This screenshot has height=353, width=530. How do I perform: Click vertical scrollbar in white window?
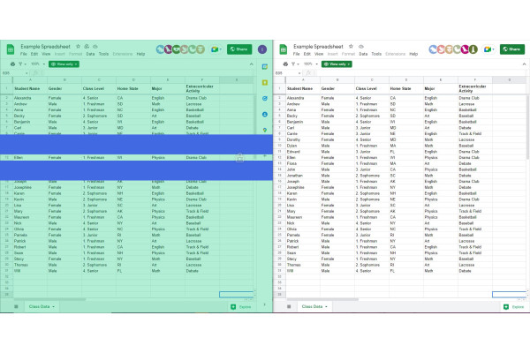click(528, 127)
